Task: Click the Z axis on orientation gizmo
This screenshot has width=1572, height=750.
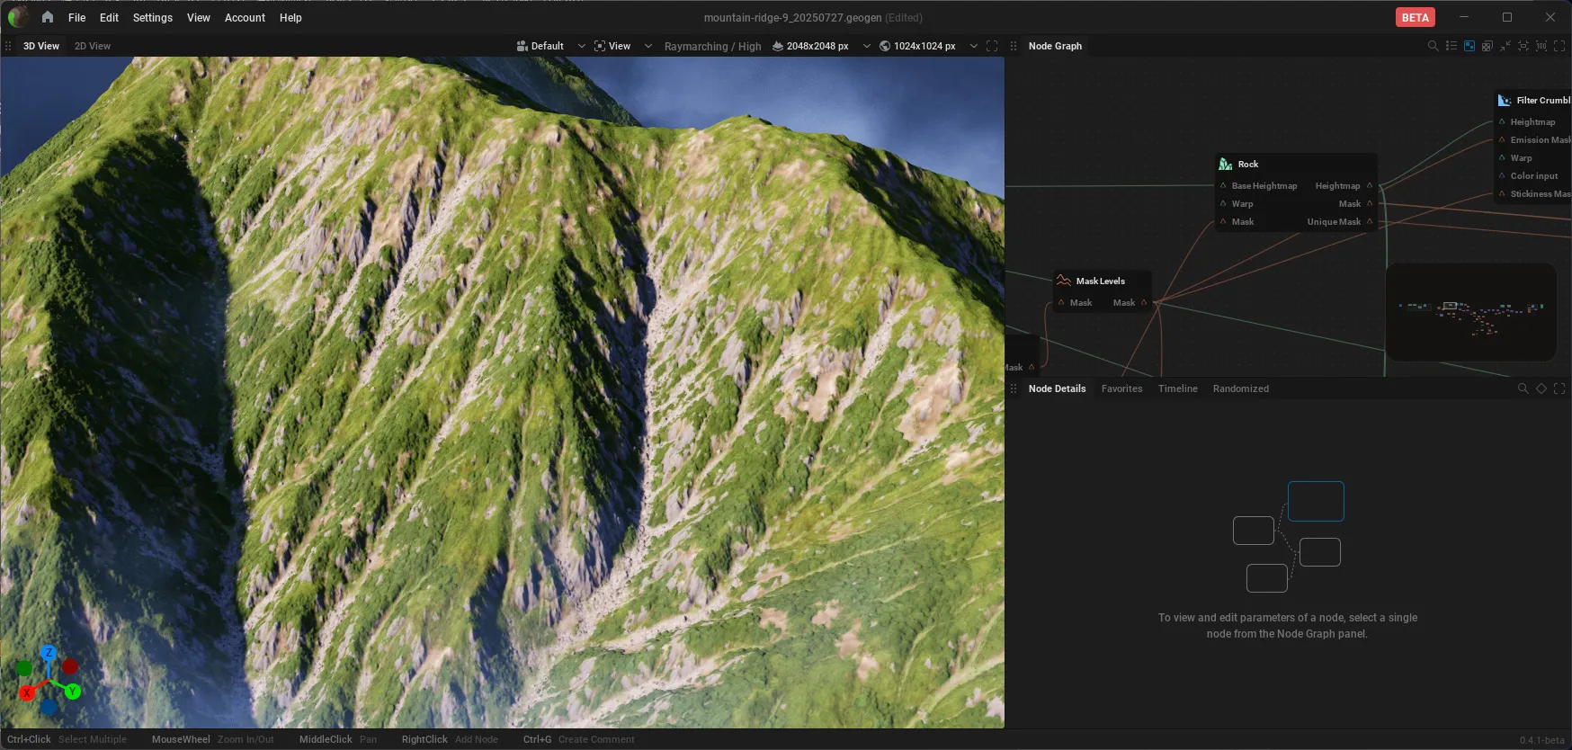Action: click(x=49, y=652)
